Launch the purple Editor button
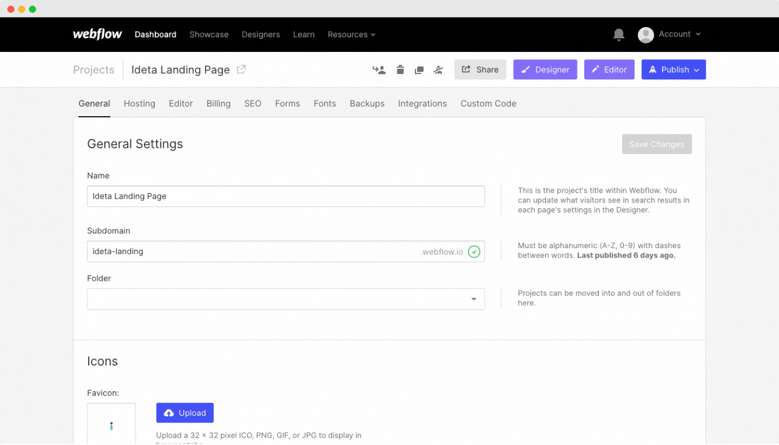The height and width of the screenshot is (445, 779). click(609, 69)
